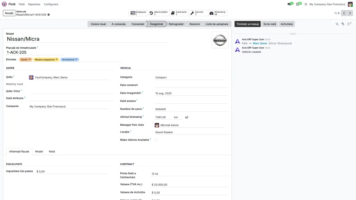
Task: Show the followers list icon
Action: (349, 24)
